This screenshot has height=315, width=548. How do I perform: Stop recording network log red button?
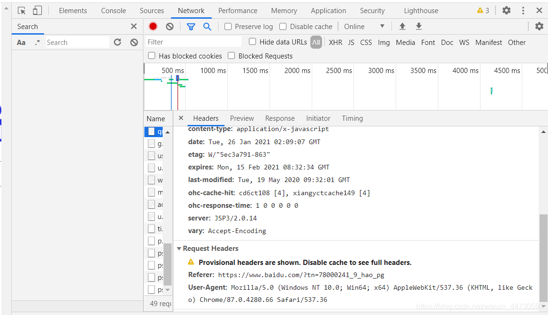(x=153, y=26)
